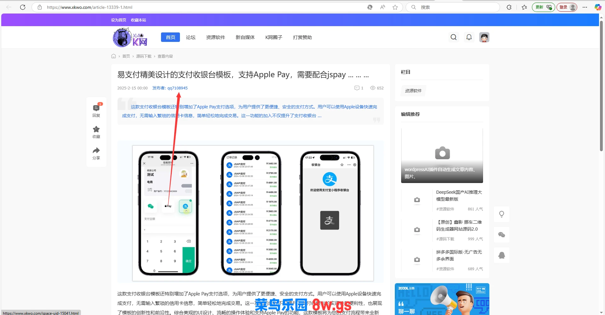
Task: Click the browser translate icon in the address bar
Action: click(x=370, y=7)
